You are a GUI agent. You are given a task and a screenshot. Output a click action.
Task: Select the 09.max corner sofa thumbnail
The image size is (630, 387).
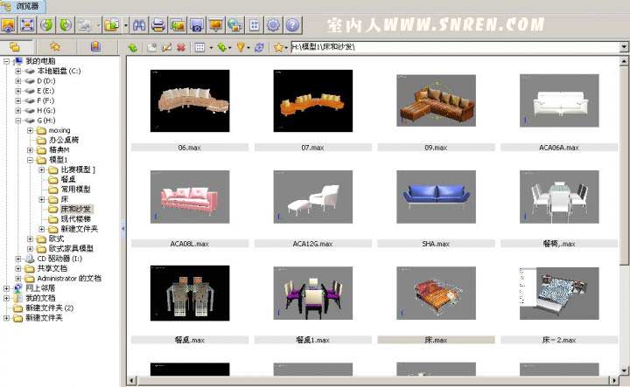click(x=436, y=100)
